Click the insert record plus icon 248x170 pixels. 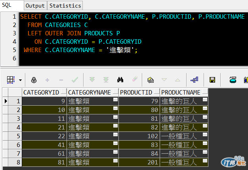(47, 80)
